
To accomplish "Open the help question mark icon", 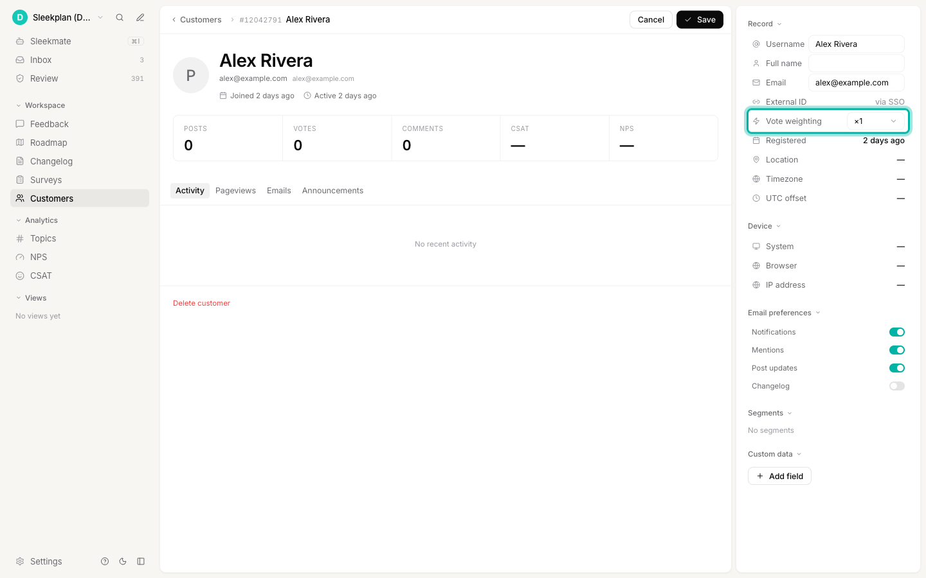I will coord(105,561).
